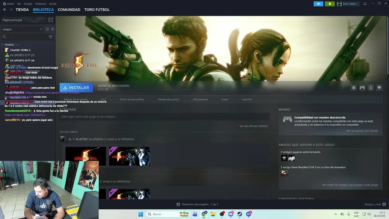
Task: Open the Guías tab
Action: [225, 99]
